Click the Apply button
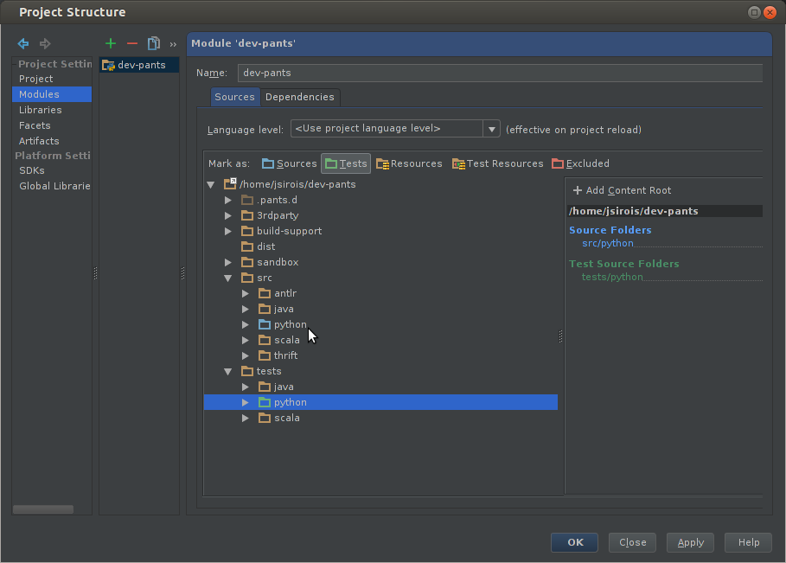The width and height of the screenshot is (786, 563). (x=690, y=542)
